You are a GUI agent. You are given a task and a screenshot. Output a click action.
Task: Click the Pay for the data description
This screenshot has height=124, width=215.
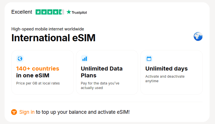[x=99, y=86]
